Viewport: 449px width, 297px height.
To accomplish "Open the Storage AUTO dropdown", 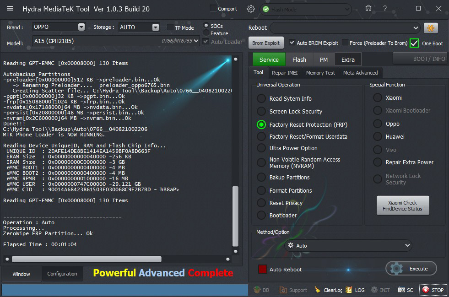I will [156, 27].
